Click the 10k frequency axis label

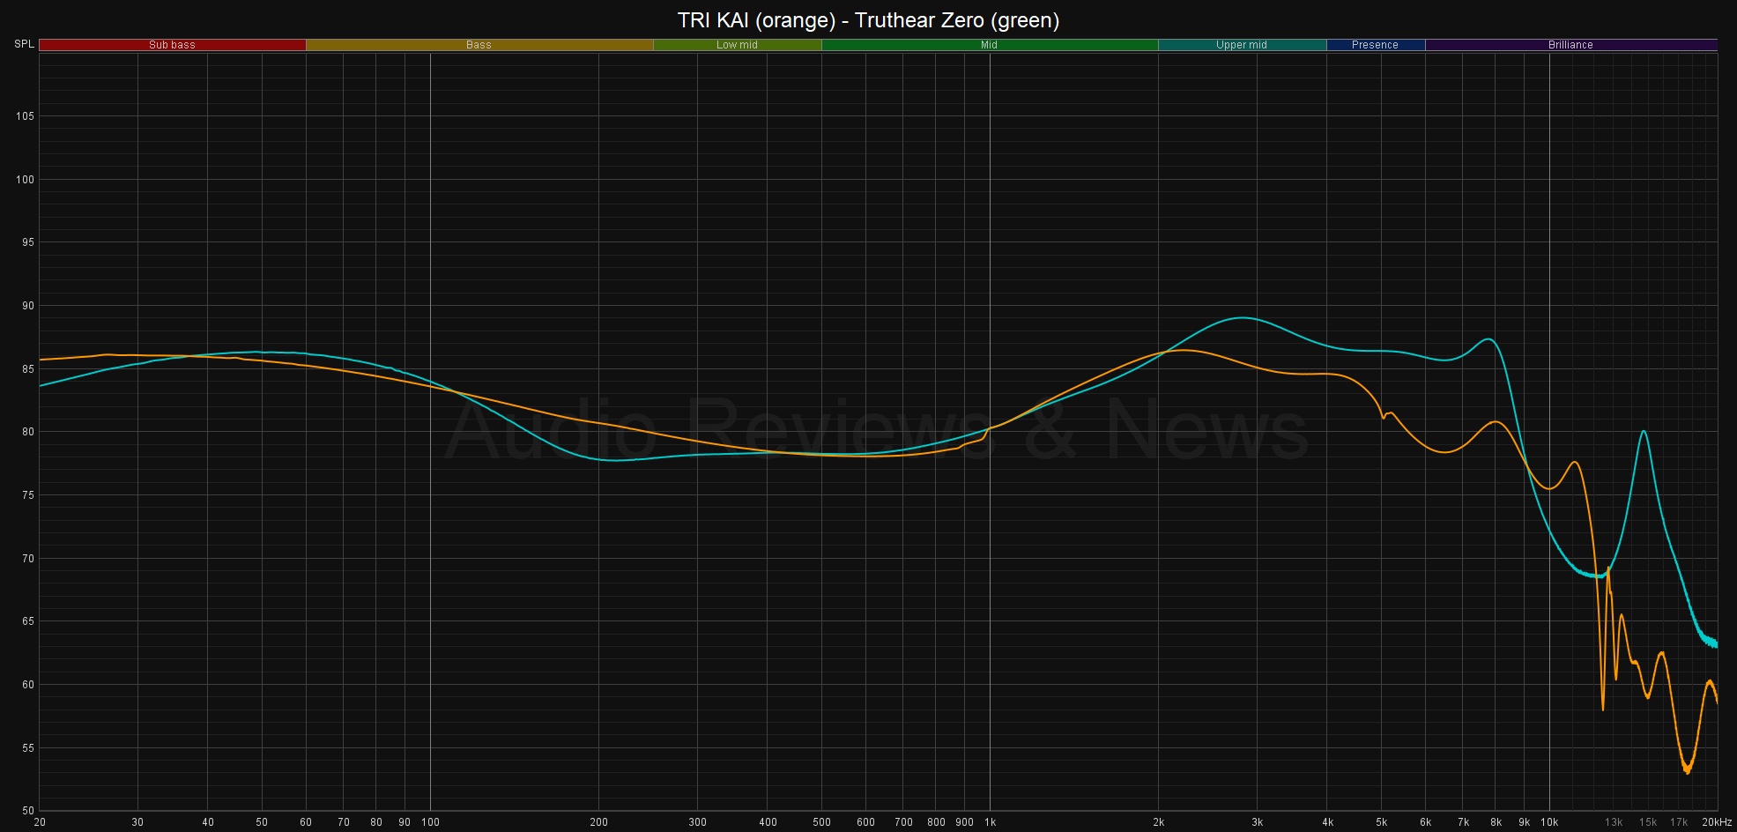1548,822
